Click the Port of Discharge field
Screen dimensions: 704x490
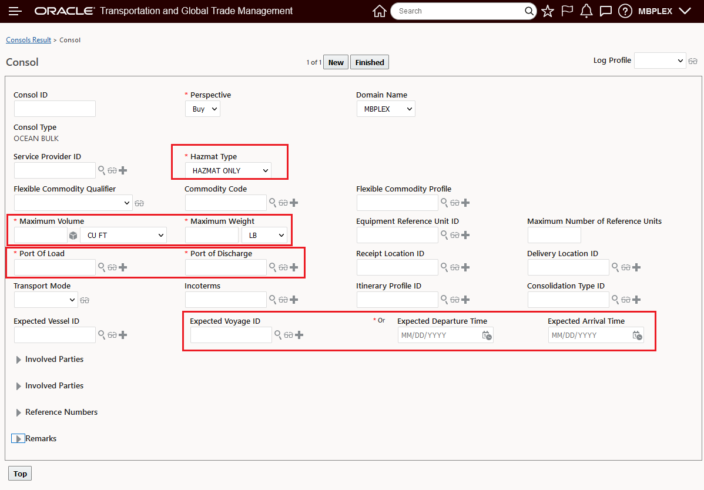(x=226, y=267)
